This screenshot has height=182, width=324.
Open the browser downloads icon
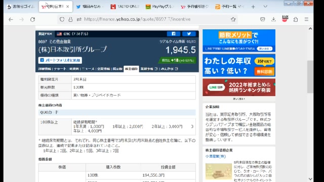point(273,19)
